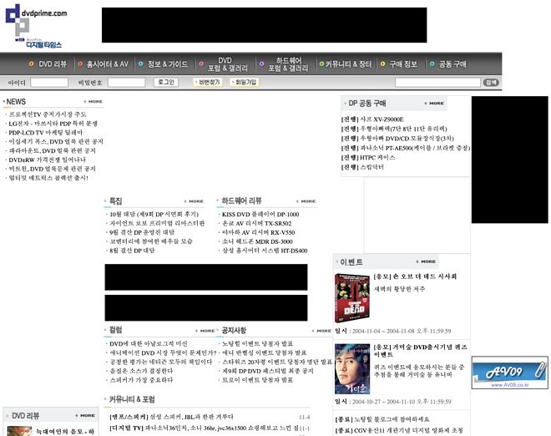Open the 커뮤니티 & 장터 menu
Image resolution: width=551 pixels, height=436 pixels.
(x=348, y=64)
